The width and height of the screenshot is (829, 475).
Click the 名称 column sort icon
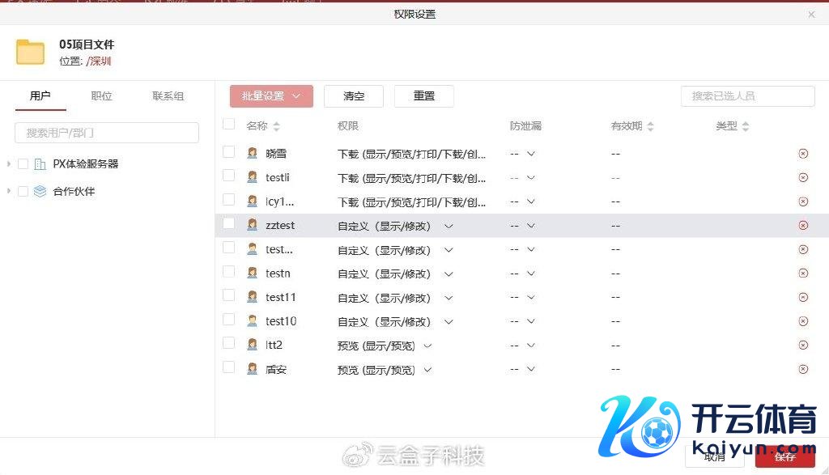tap(276, 127)
